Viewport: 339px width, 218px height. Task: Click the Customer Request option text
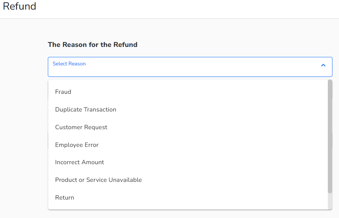point(81,127)
